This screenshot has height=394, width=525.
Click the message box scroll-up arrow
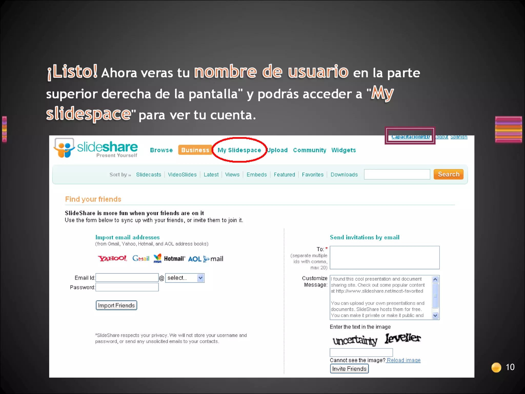(x=435, y=279)
